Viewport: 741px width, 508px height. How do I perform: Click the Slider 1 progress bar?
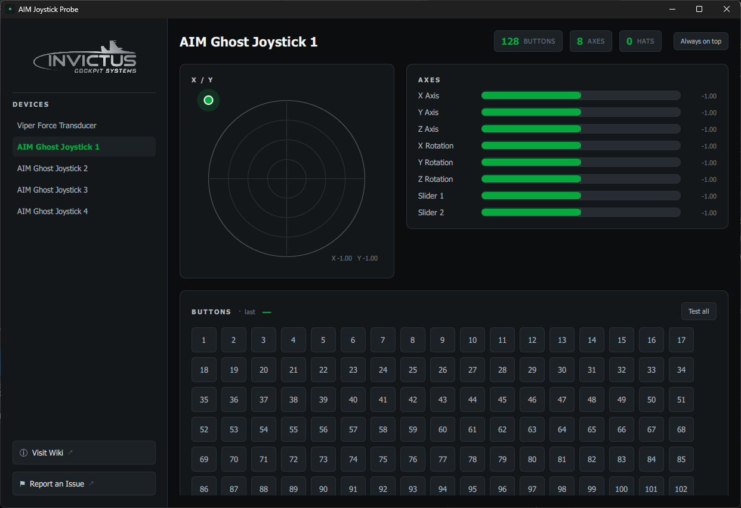click(581, 196)
